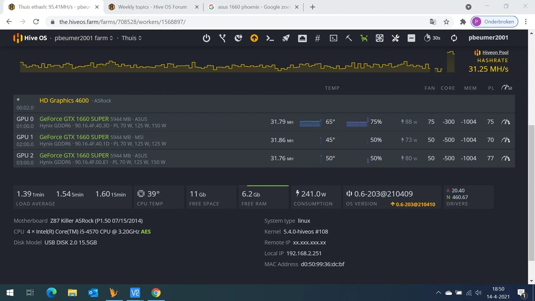Click the power control icon
Viewport: 535px width, 301px height.
206,38
